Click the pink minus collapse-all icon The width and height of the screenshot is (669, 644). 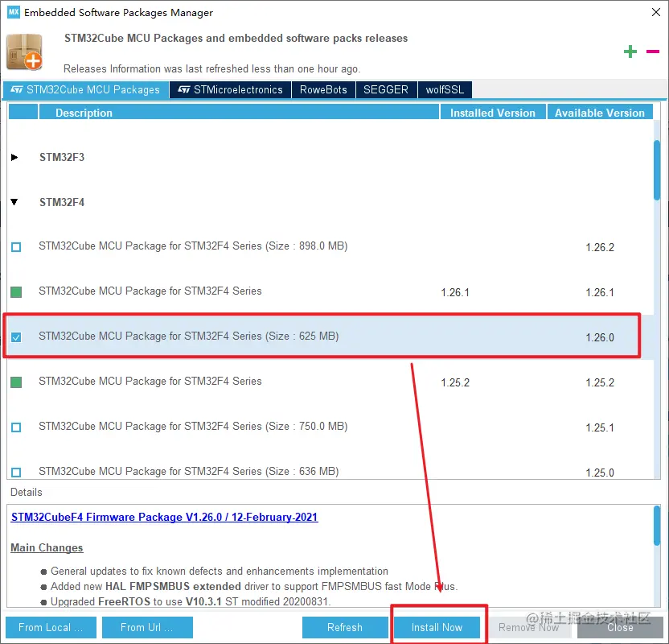click(653, 52)
